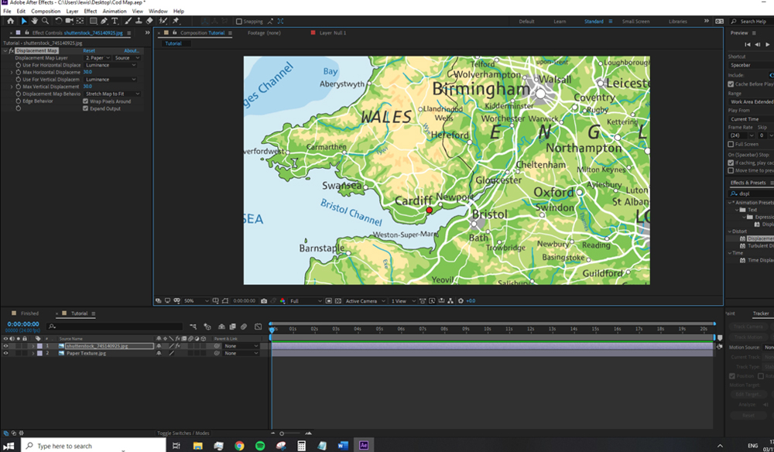
Task: Toggle Cache Before Playback checkbox
Action: [731, 84]
